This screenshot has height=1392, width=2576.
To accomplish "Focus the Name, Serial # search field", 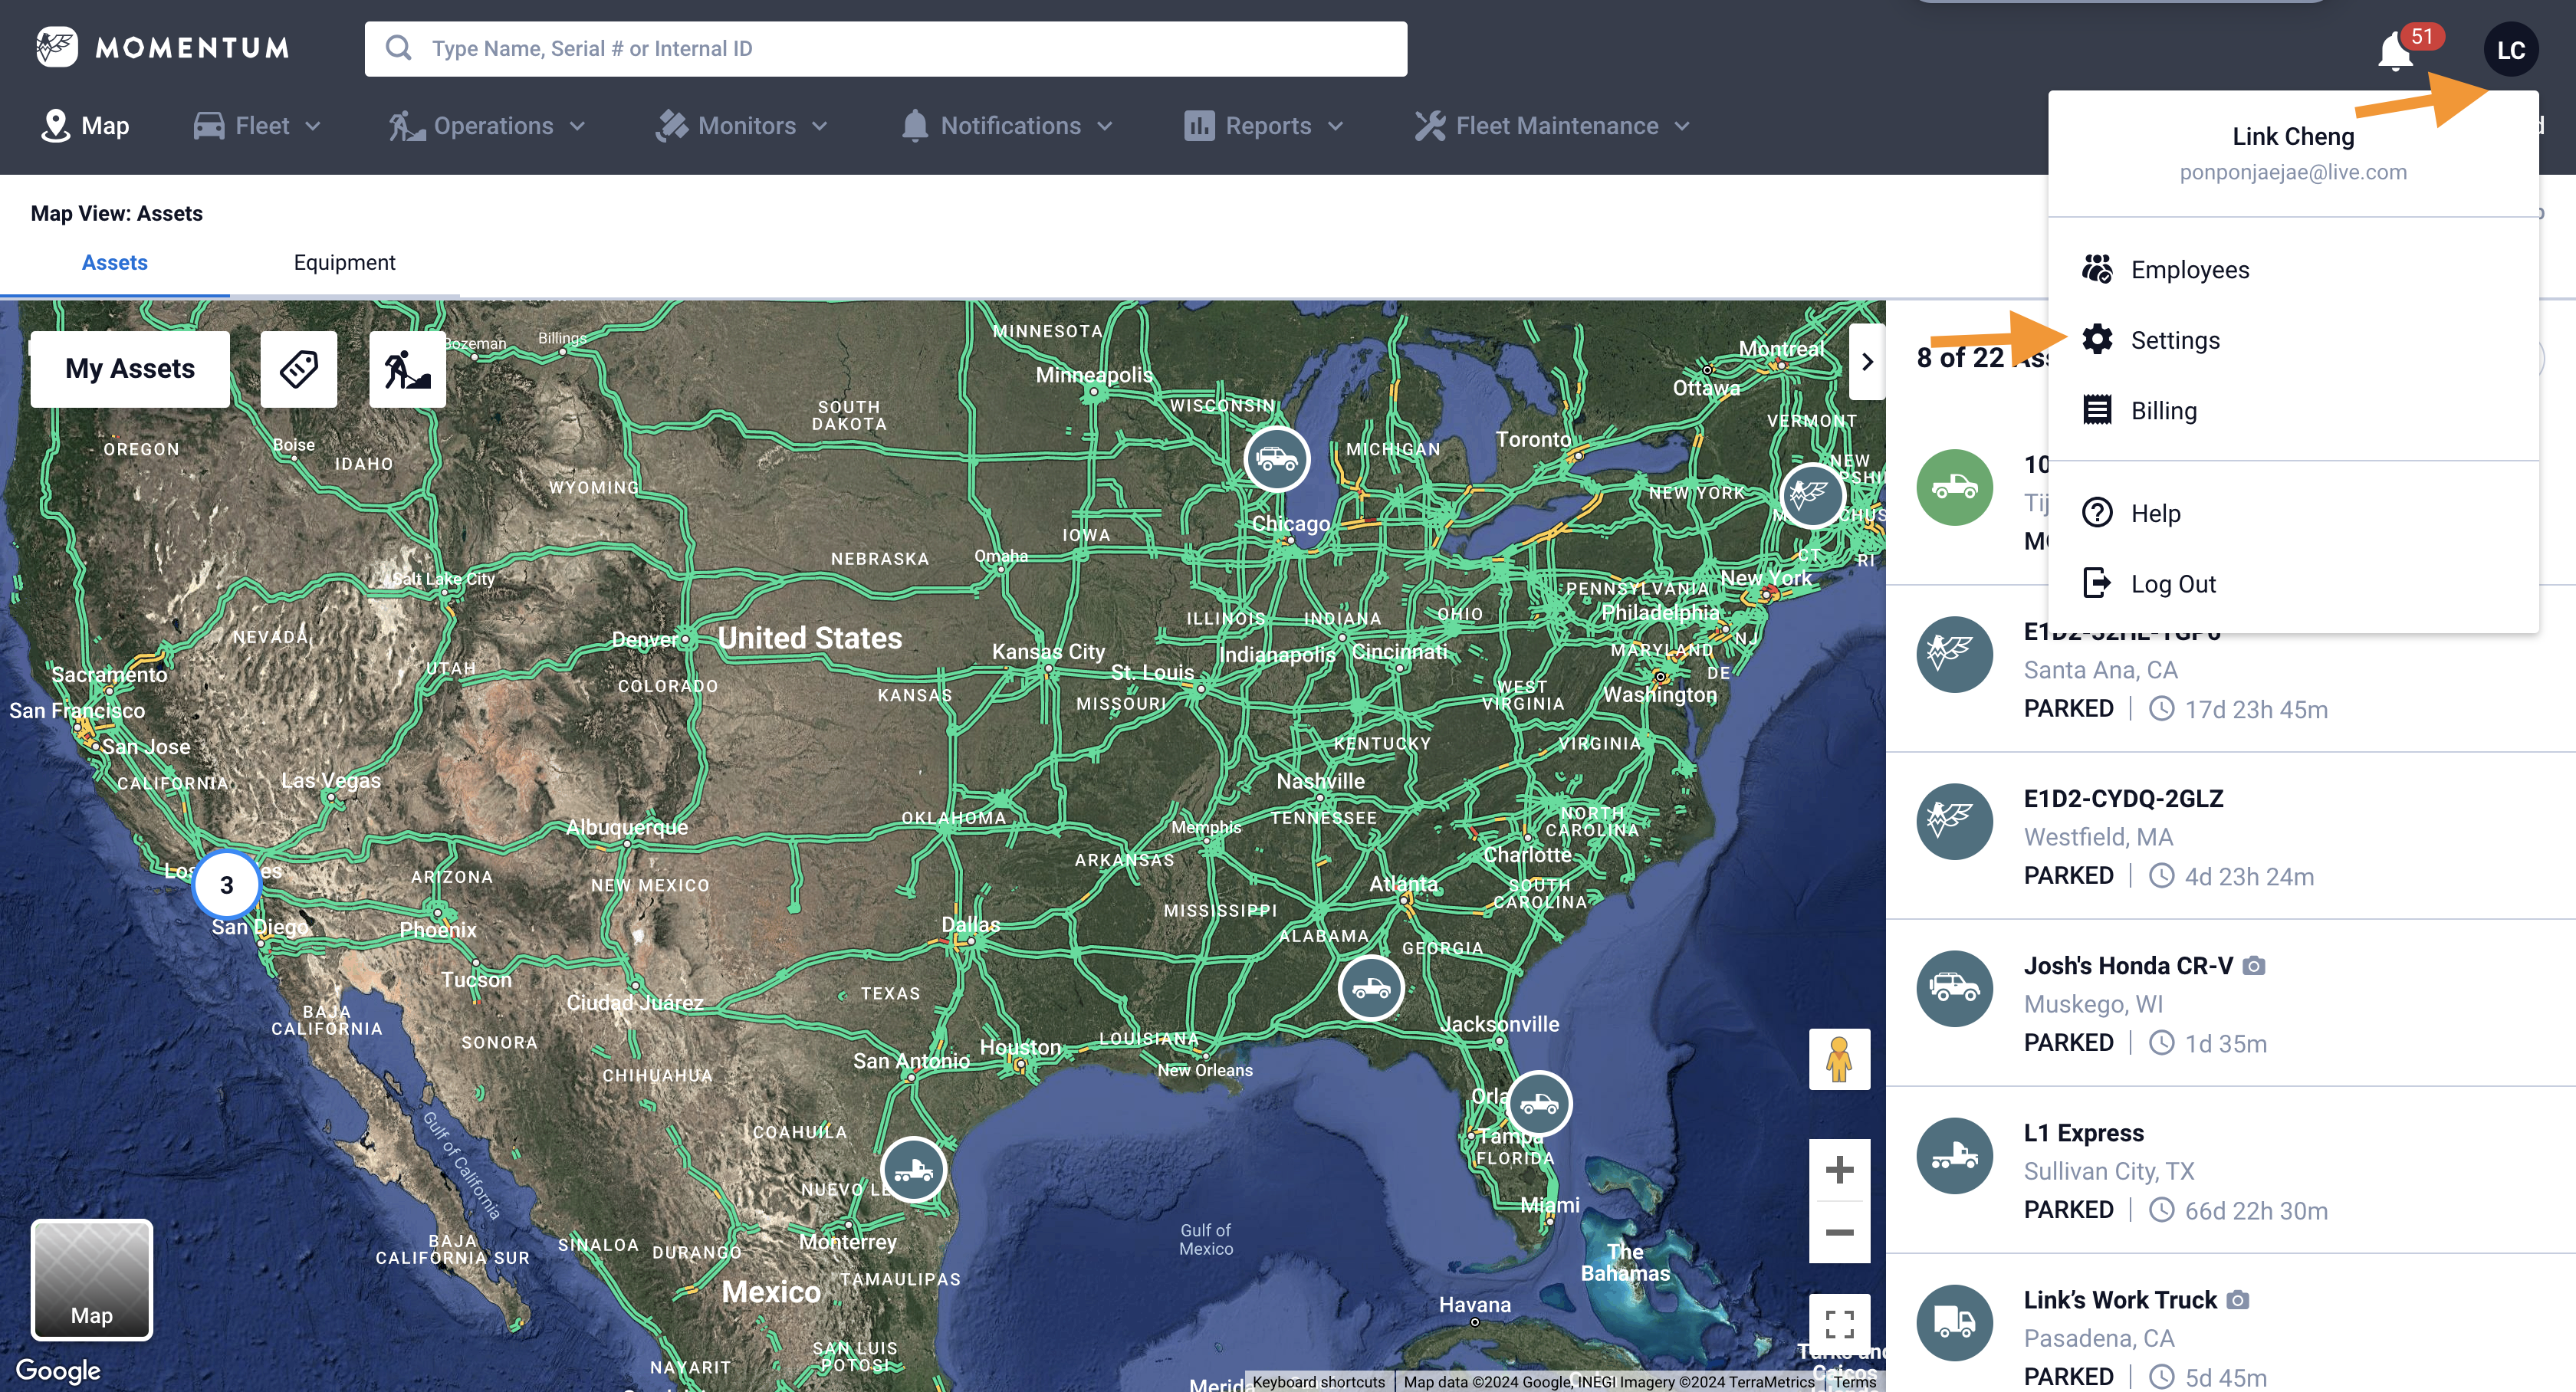I will 885,49.
